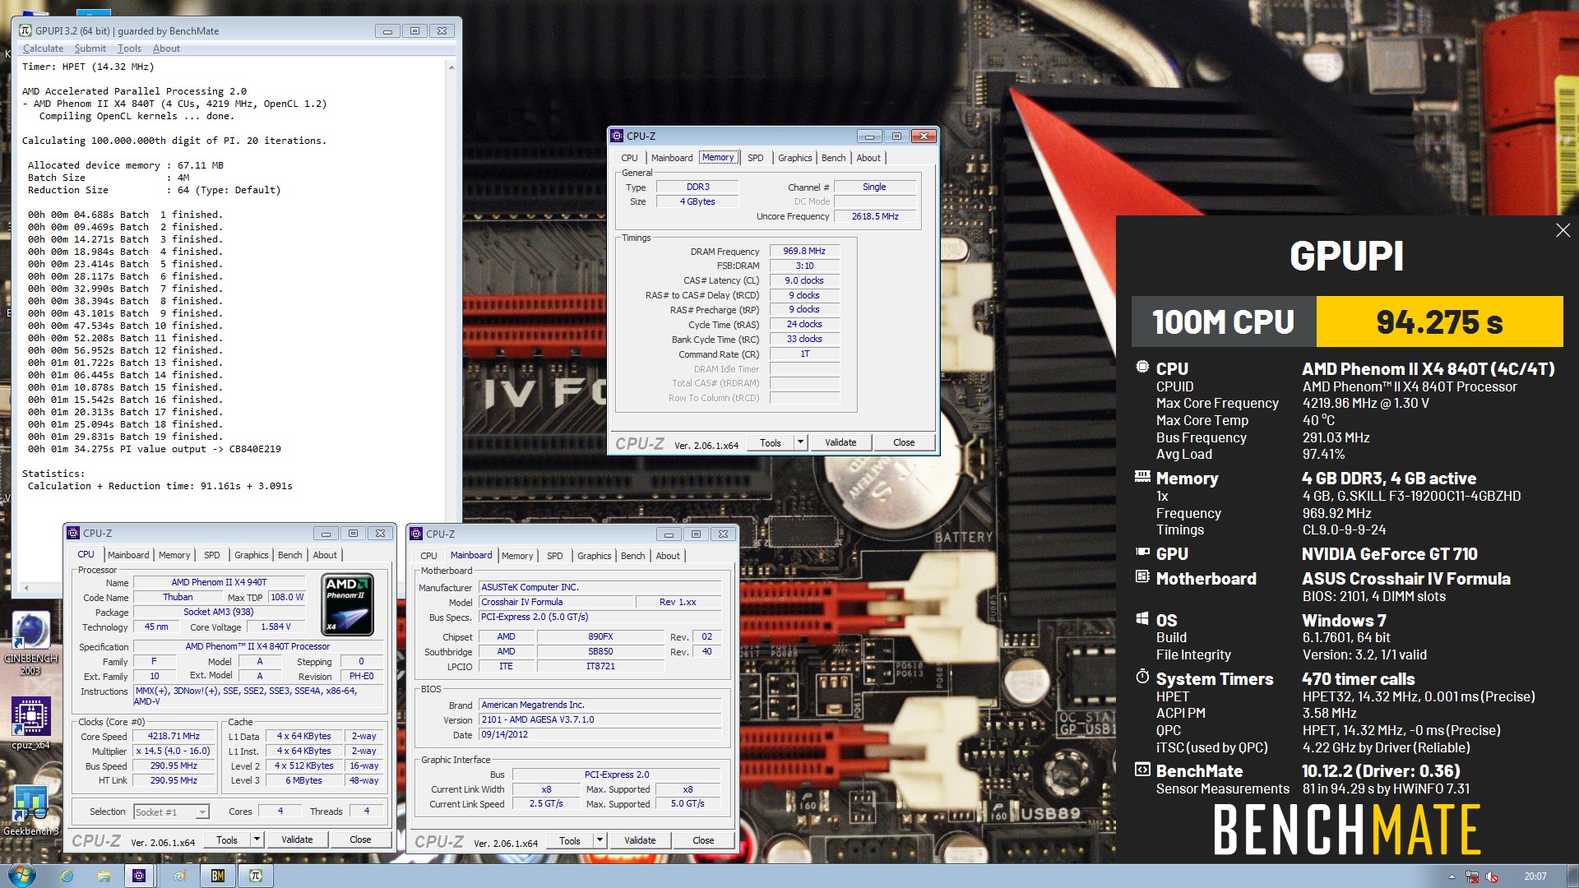Open Geekbench 3 desktop shortcut

click(x=30, y=810)
